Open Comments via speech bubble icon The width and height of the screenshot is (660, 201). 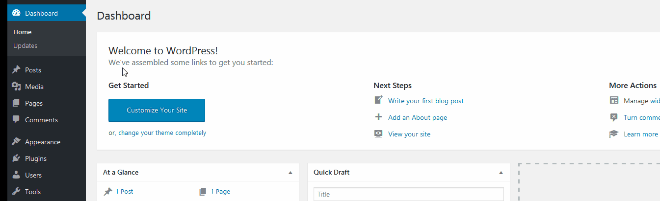pos(16,120)
